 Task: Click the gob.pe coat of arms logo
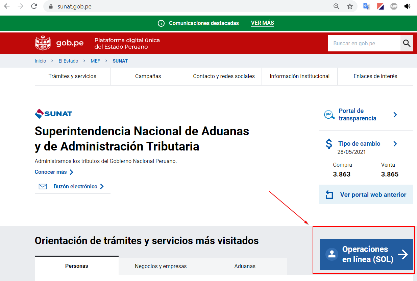(43, 43)
